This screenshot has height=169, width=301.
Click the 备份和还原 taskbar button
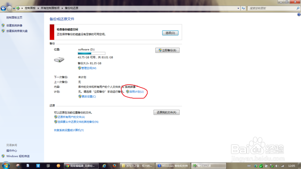pos(209,166)
